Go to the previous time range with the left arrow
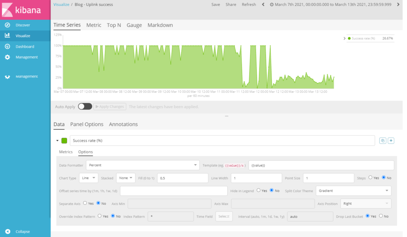 263,4
